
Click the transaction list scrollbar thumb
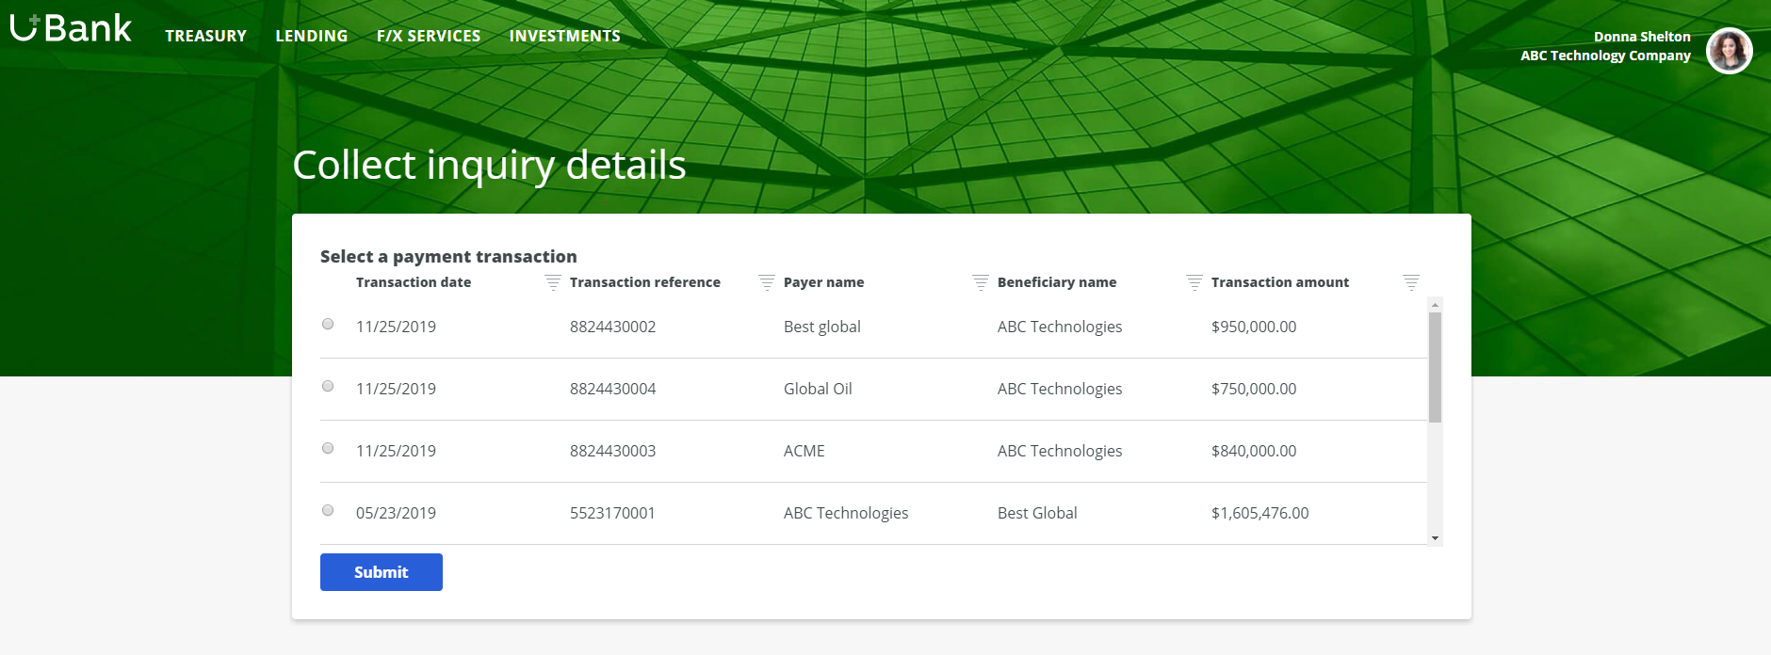coord(1435,367)
